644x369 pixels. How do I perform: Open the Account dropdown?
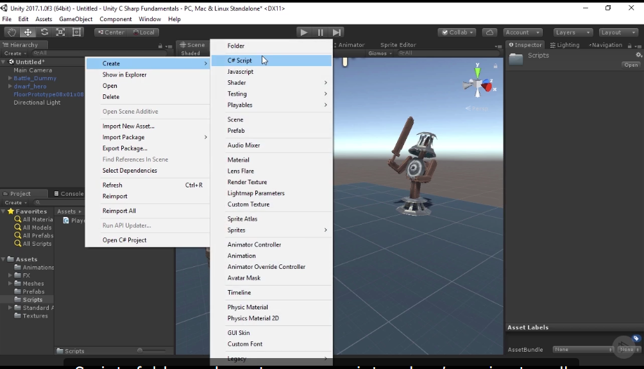tap(522, 32)
